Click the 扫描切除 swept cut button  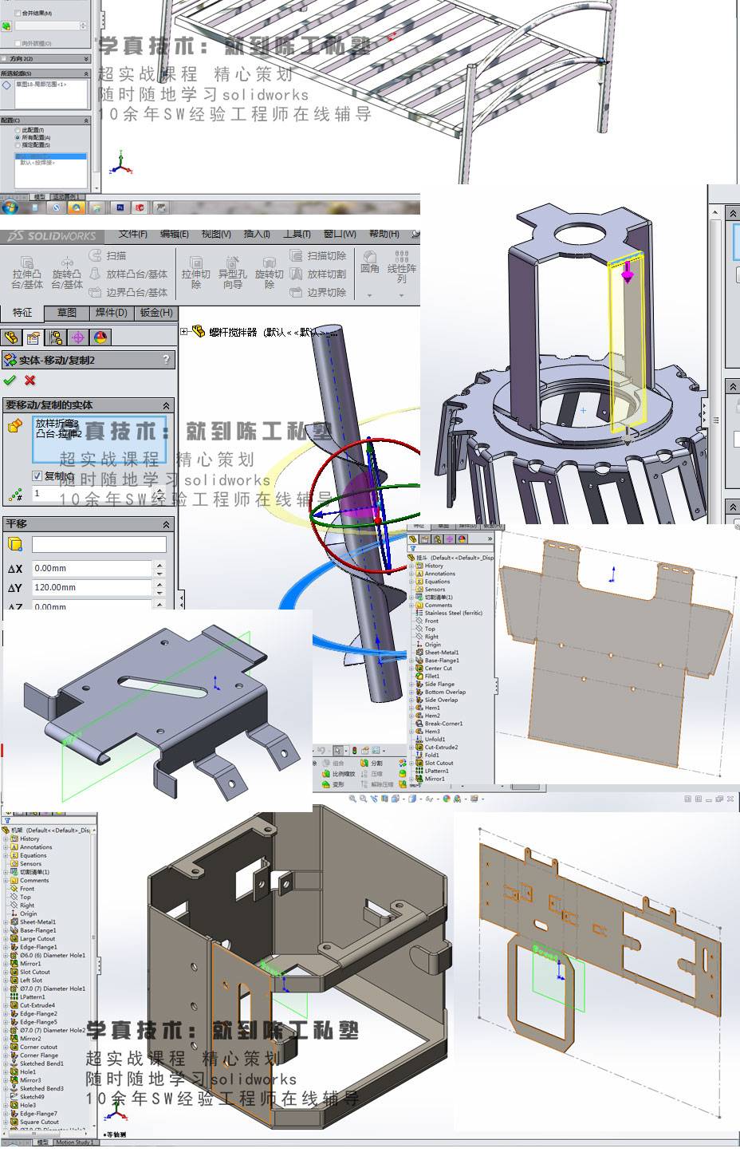point(318,255)
